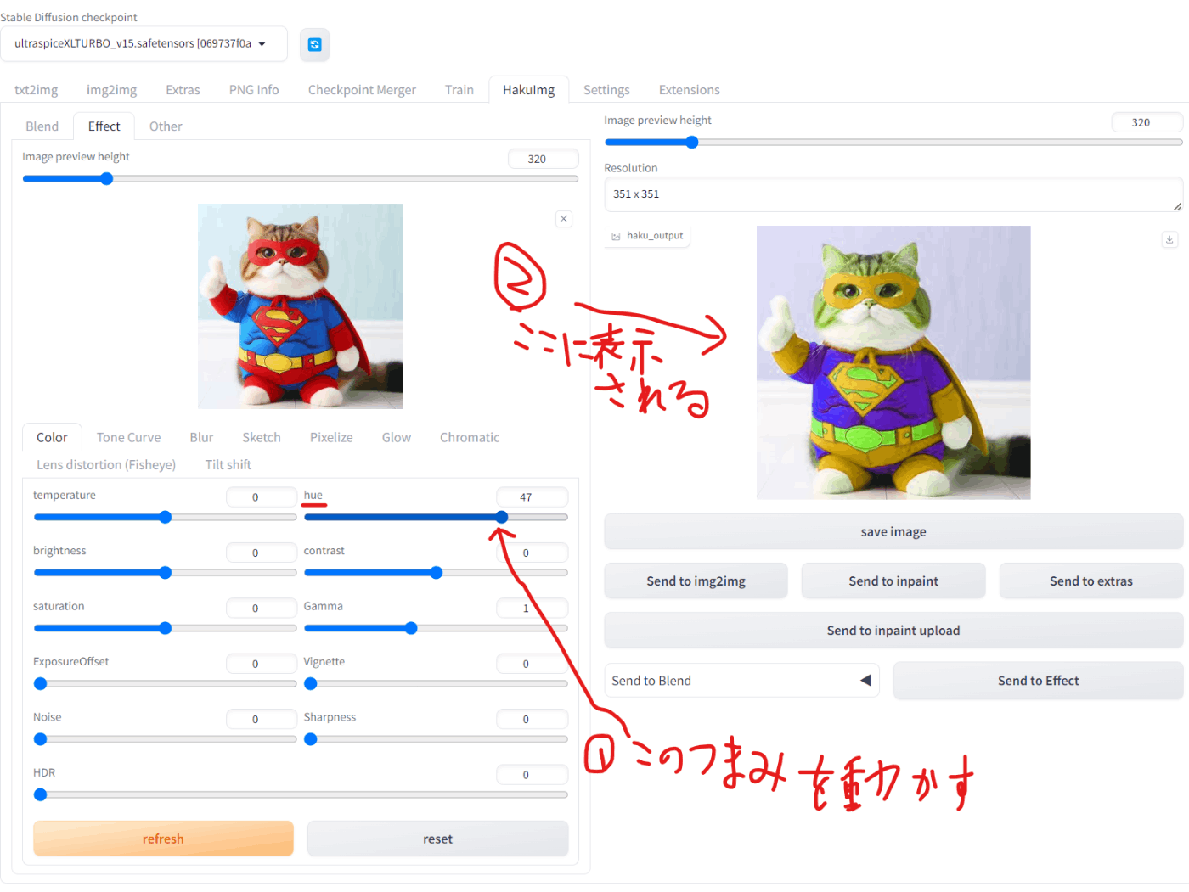The width and height of the screenshot is (1189, 892).
Task: Go to Checkpoint Merger tab
Action: pos(362,90)
